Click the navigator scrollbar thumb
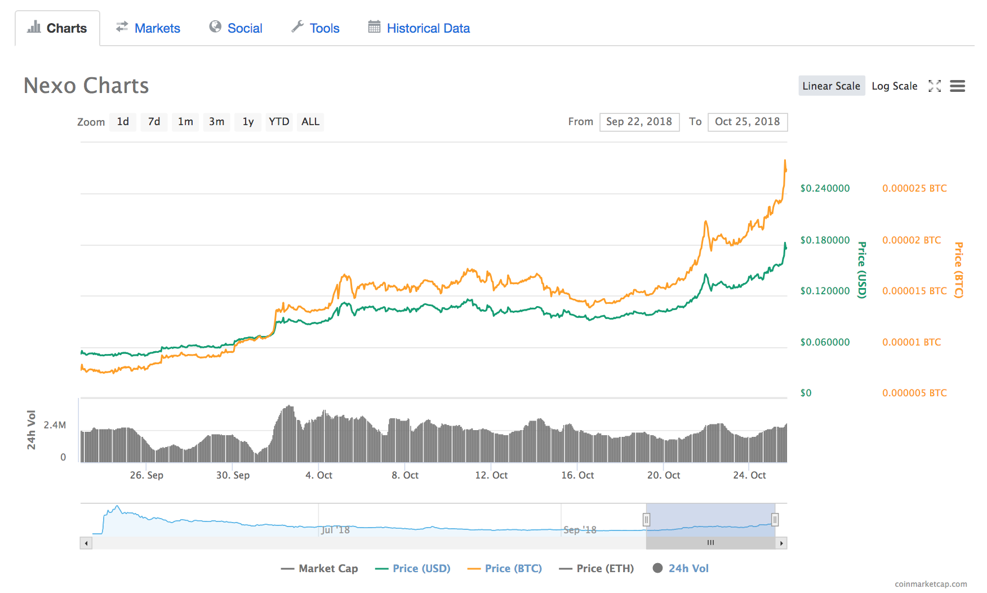 tap(711, 543)
